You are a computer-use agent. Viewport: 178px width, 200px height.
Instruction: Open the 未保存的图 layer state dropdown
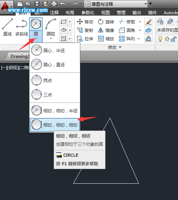coord(167,30)
